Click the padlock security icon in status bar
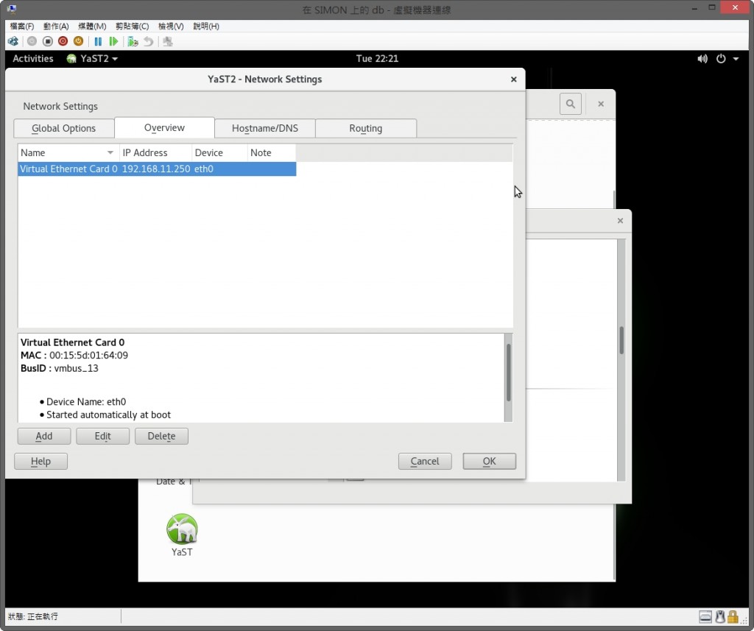This screenshot has height=631, width=754. click(x=733, y=616)
